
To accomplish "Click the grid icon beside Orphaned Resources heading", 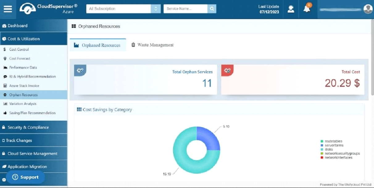I will 74,26.
